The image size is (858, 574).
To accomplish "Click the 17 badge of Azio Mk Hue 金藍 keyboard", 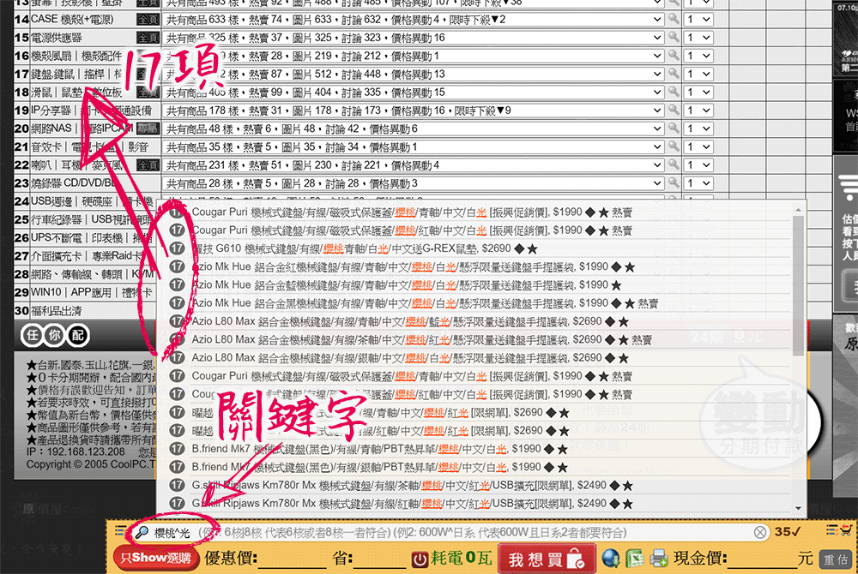I will pos(177,284).
